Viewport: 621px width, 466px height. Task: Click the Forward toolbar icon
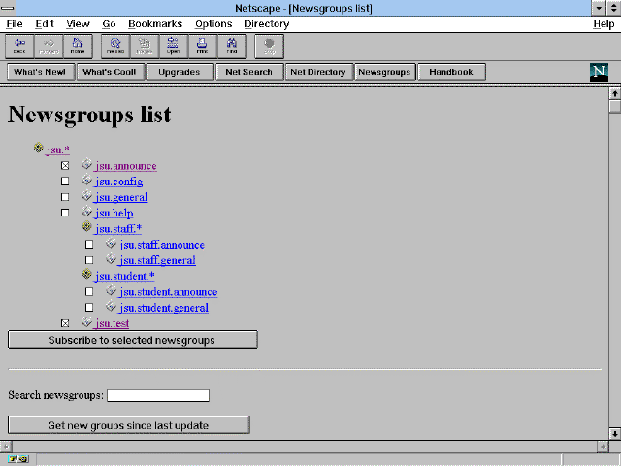tap(49, 47)
